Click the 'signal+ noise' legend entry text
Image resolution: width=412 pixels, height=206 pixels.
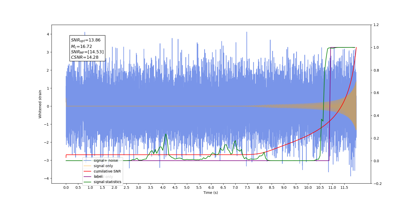(x=106, y=160)
